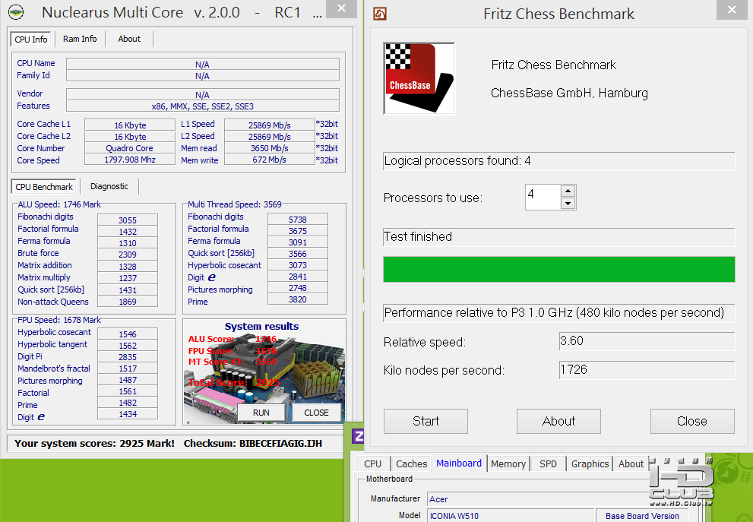Decrease processors to use with down arrow
This screenshot has width=753, height=522.
[x=568, y=203]
